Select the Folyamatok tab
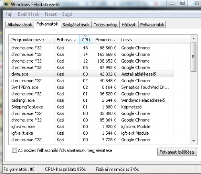The image size is (201, 174). pos(47,24)
